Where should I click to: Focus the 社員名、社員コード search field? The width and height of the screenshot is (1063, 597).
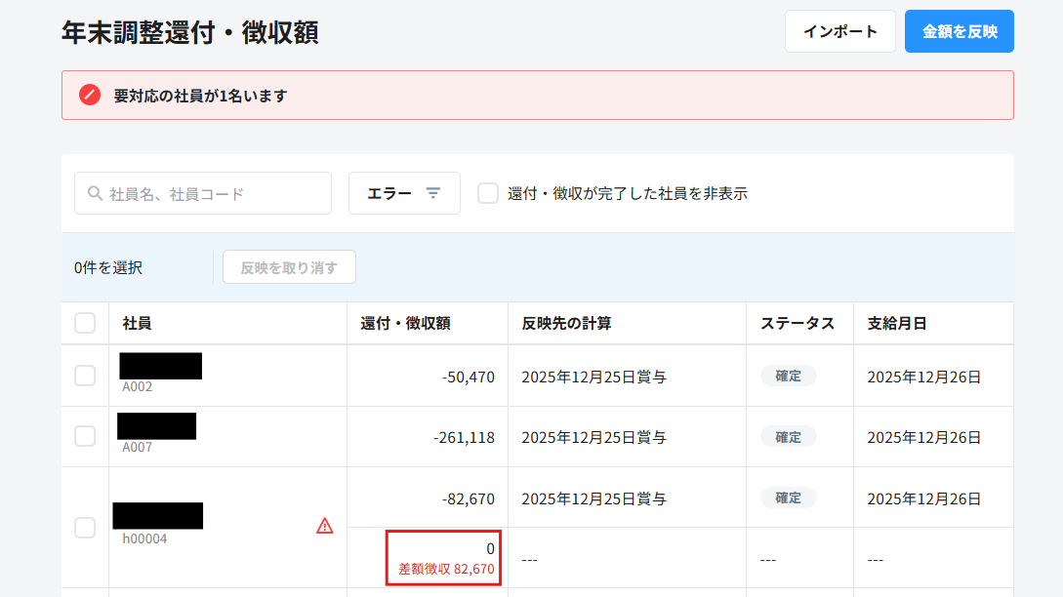215,193
